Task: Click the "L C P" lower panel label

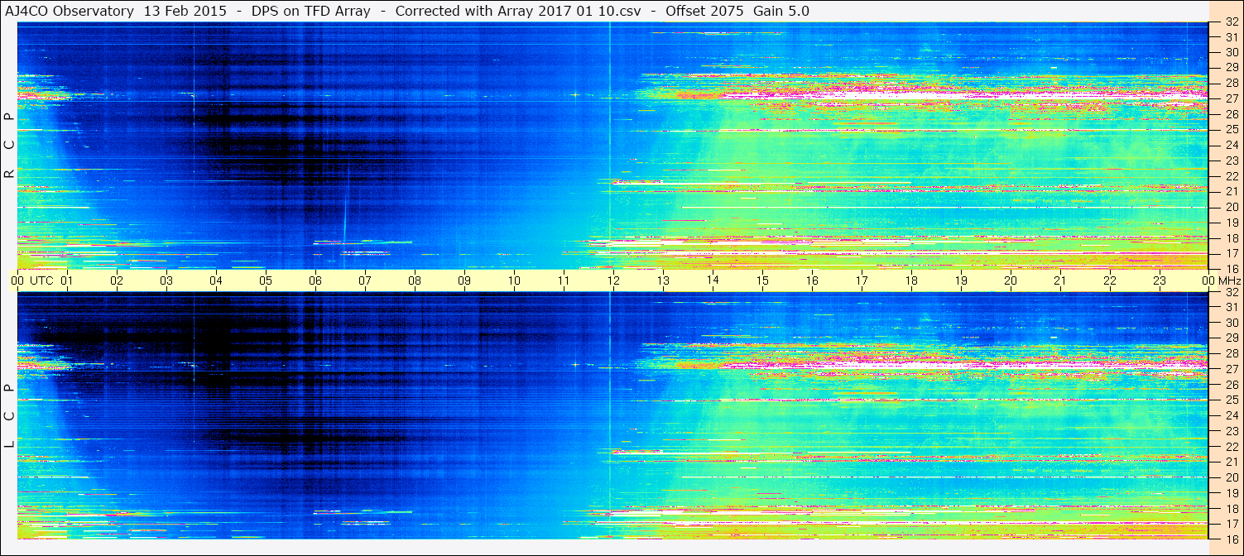Action: [9, 417]
